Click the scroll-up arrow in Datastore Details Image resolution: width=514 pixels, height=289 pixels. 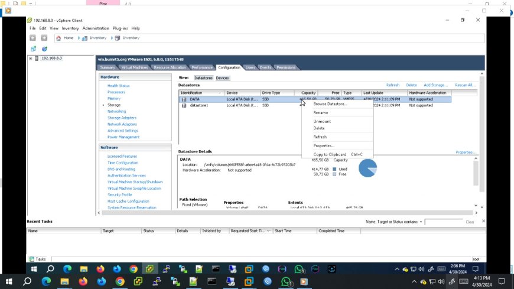476,159
